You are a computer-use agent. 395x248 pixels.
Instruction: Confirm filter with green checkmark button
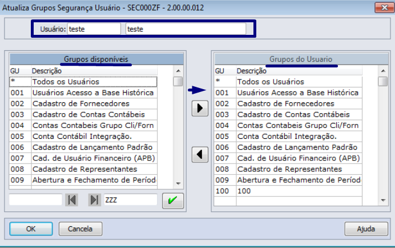tap(173, 201)
